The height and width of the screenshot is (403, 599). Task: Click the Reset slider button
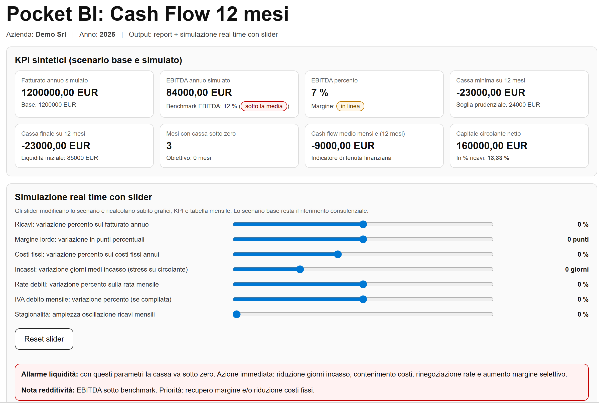(44, 339)
